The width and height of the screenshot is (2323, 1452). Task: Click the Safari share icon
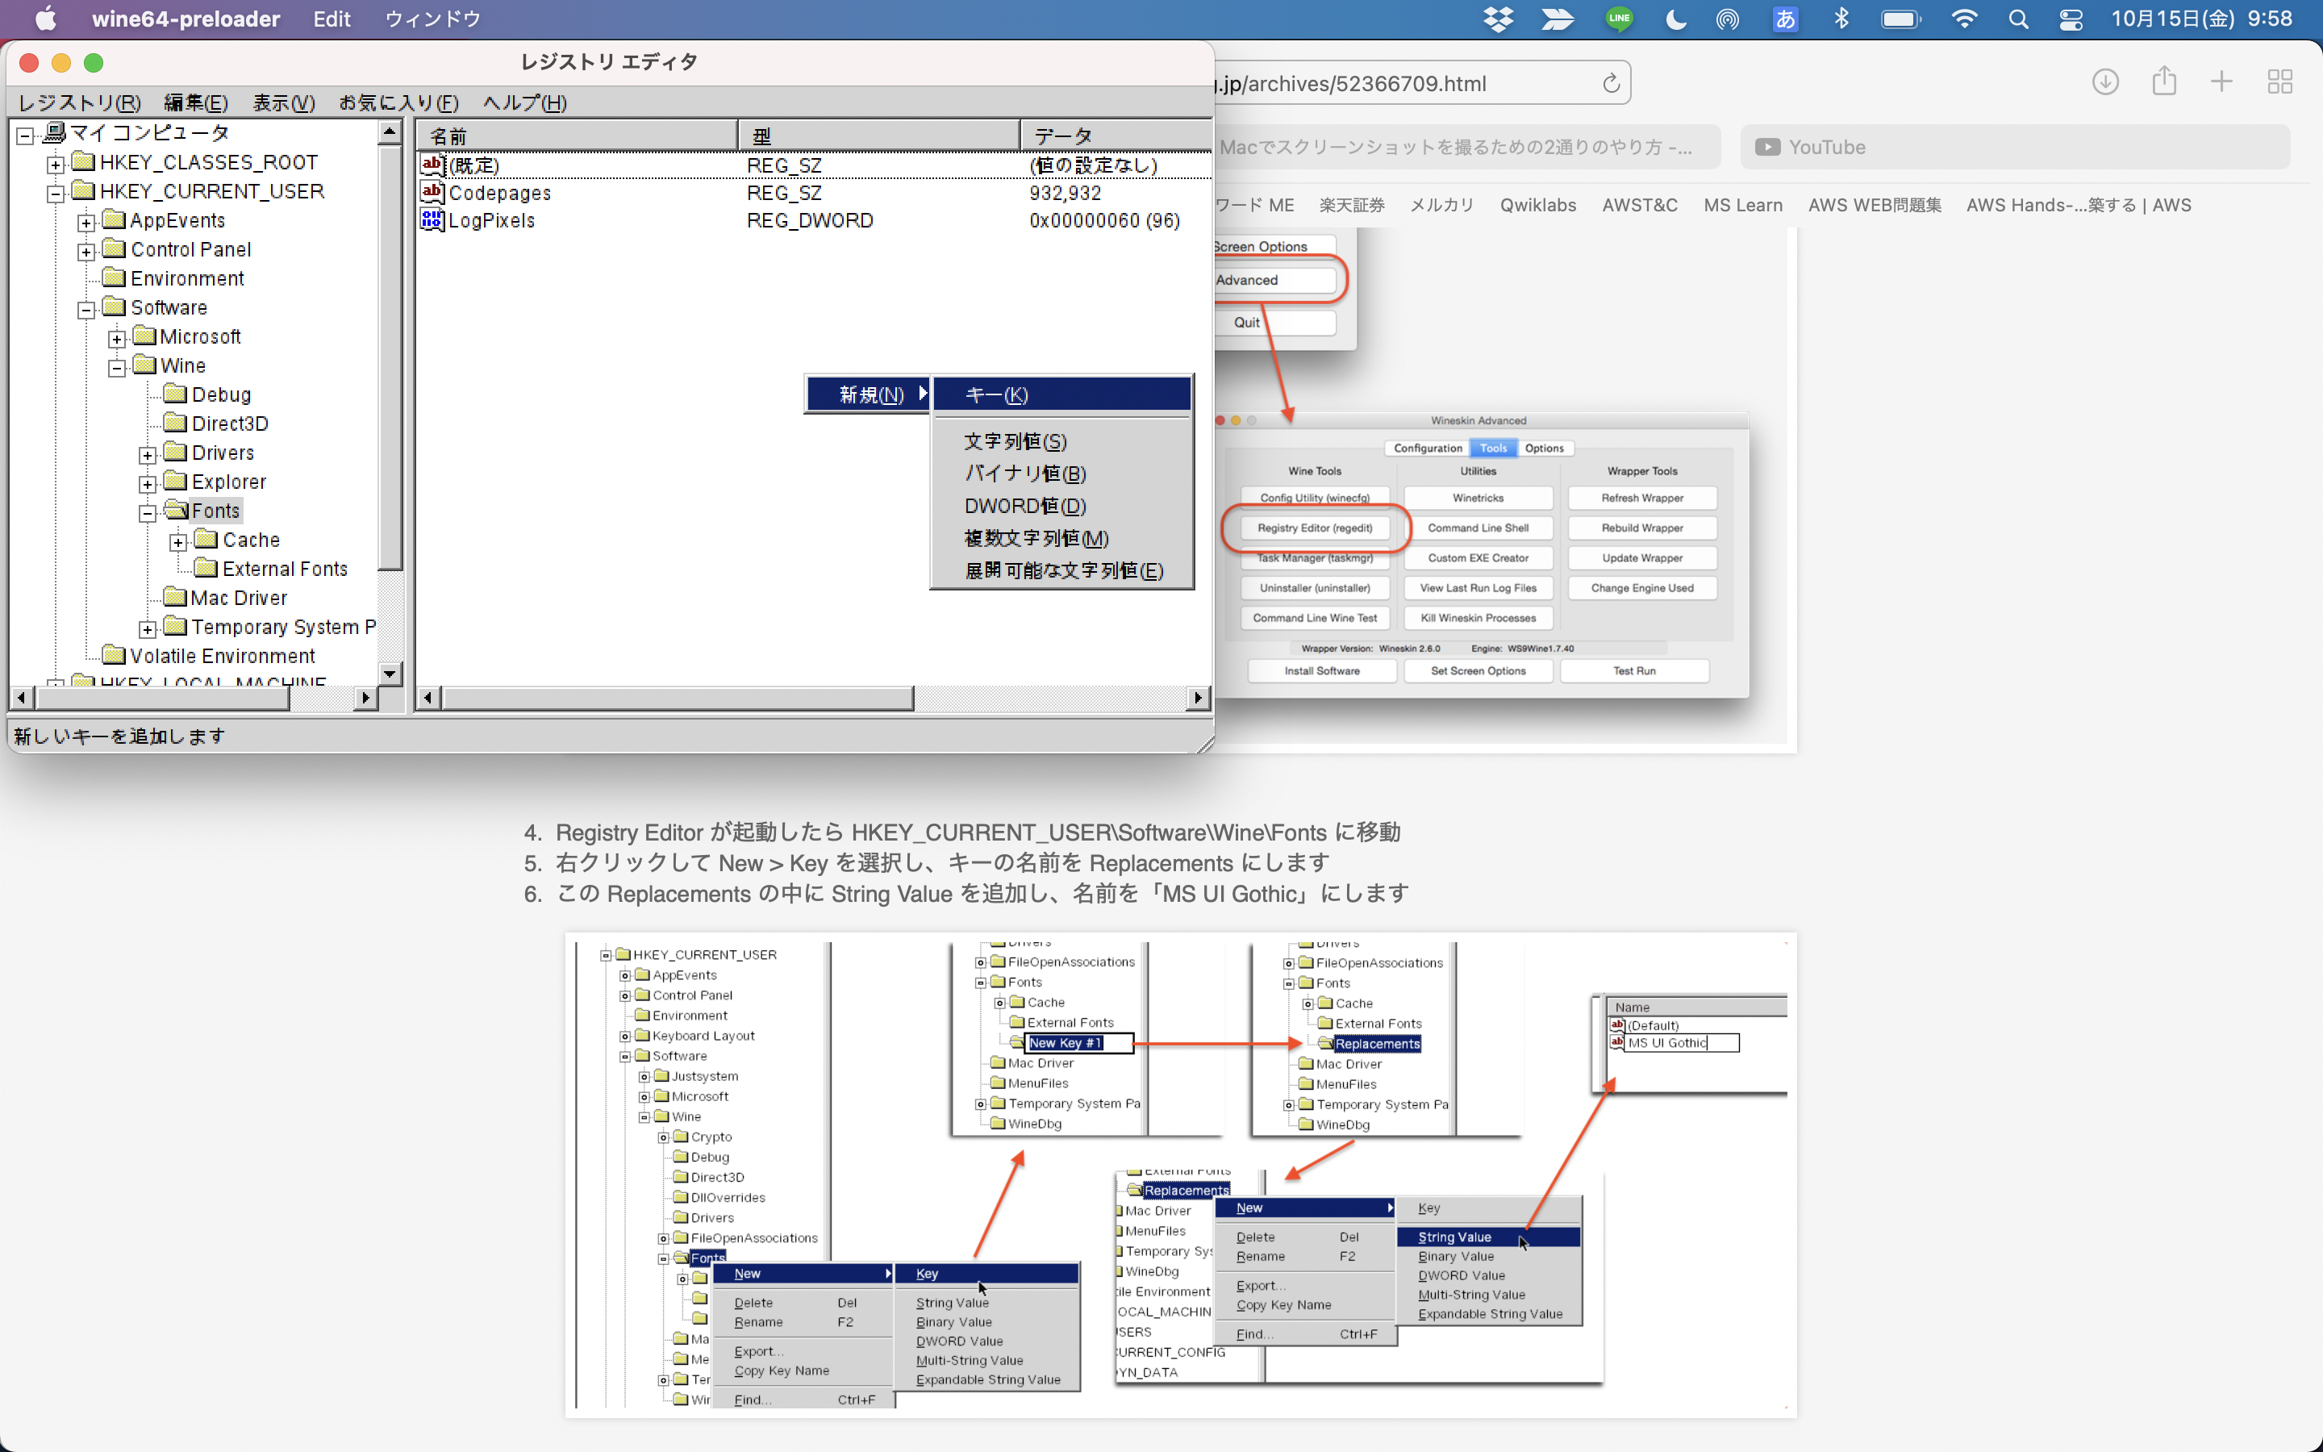tap(2163, 81)
